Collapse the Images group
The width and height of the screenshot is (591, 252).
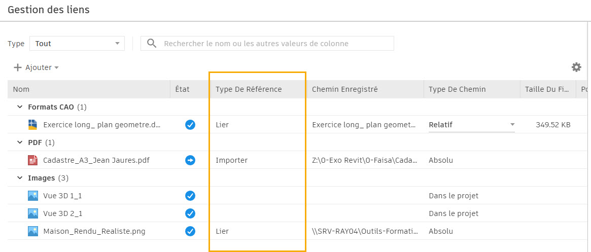pos(20,178)
